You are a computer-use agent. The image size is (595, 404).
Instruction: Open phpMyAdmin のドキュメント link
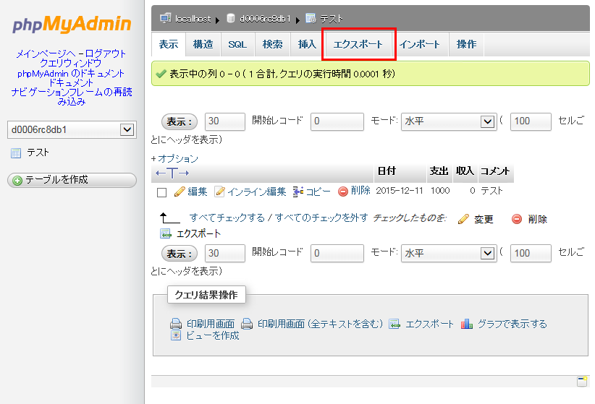pos(71,73)
